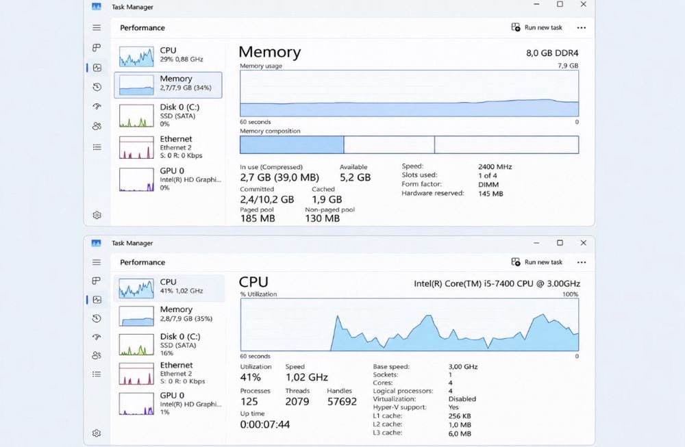Viewport: 685px width, 447px height.
Task: Open Users icon in lower Task Manager
Action: click(97, 355)
